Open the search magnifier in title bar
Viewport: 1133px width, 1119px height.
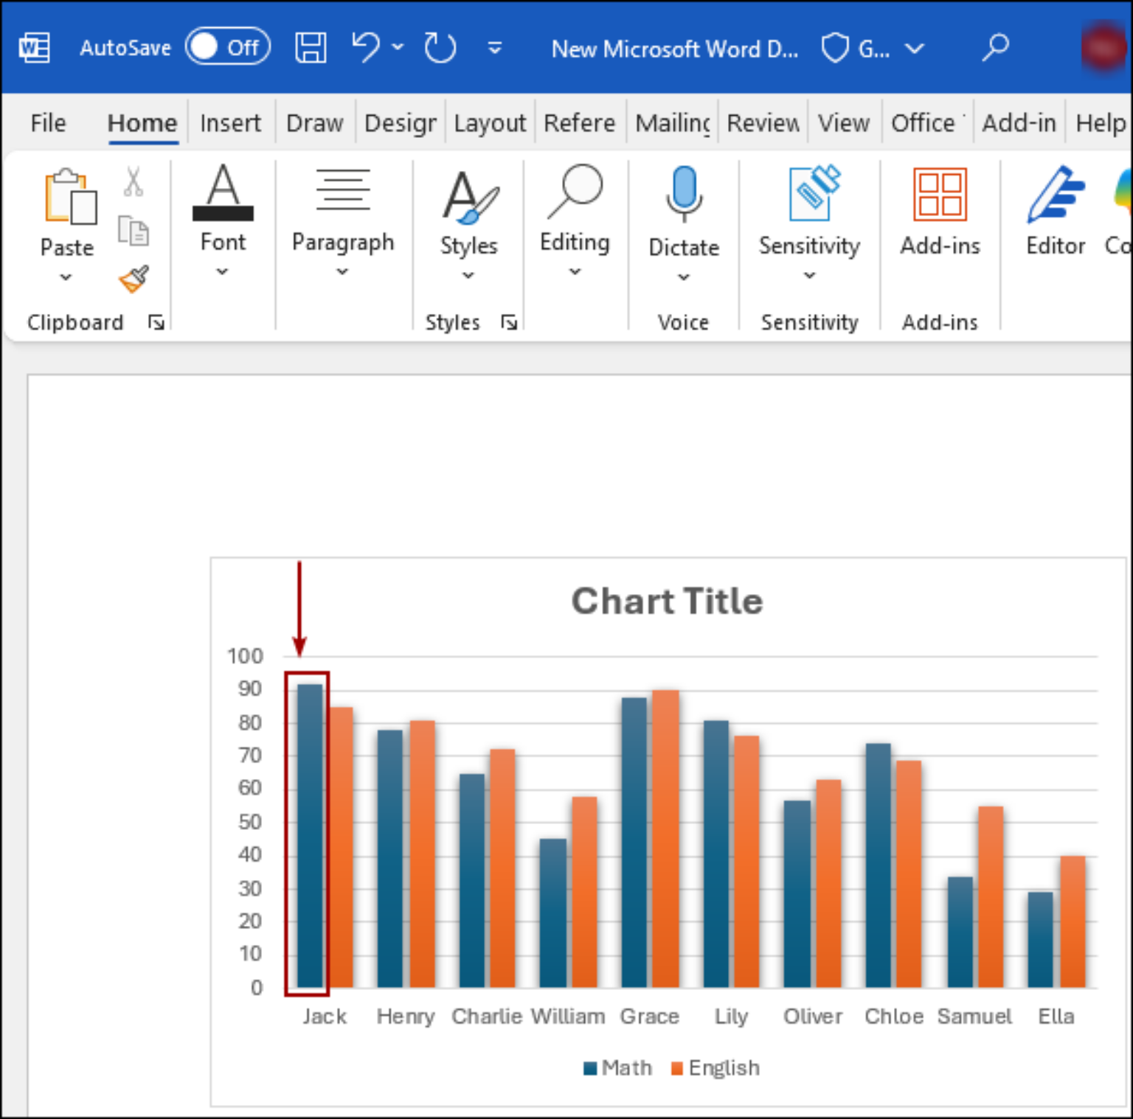click(995, 48)
